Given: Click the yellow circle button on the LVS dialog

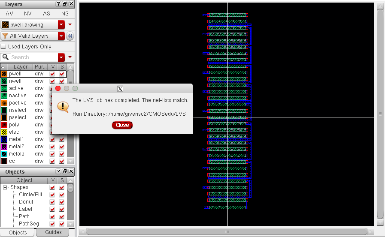Looking at the screenshot, I should tap(67, 88).
